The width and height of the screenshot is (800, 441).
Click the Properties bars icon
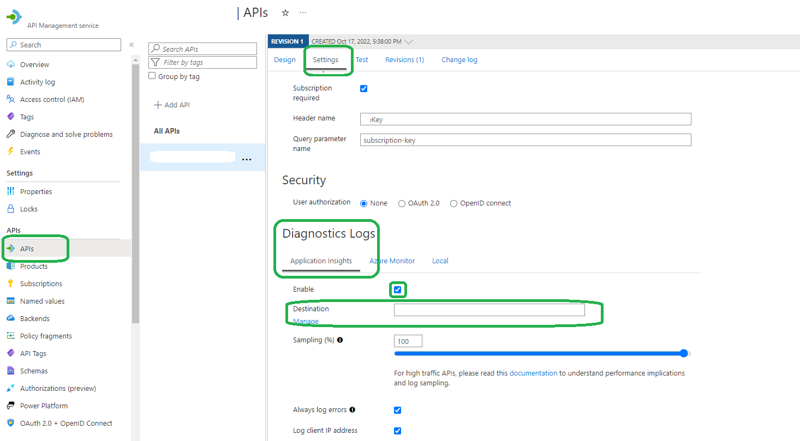10,191
